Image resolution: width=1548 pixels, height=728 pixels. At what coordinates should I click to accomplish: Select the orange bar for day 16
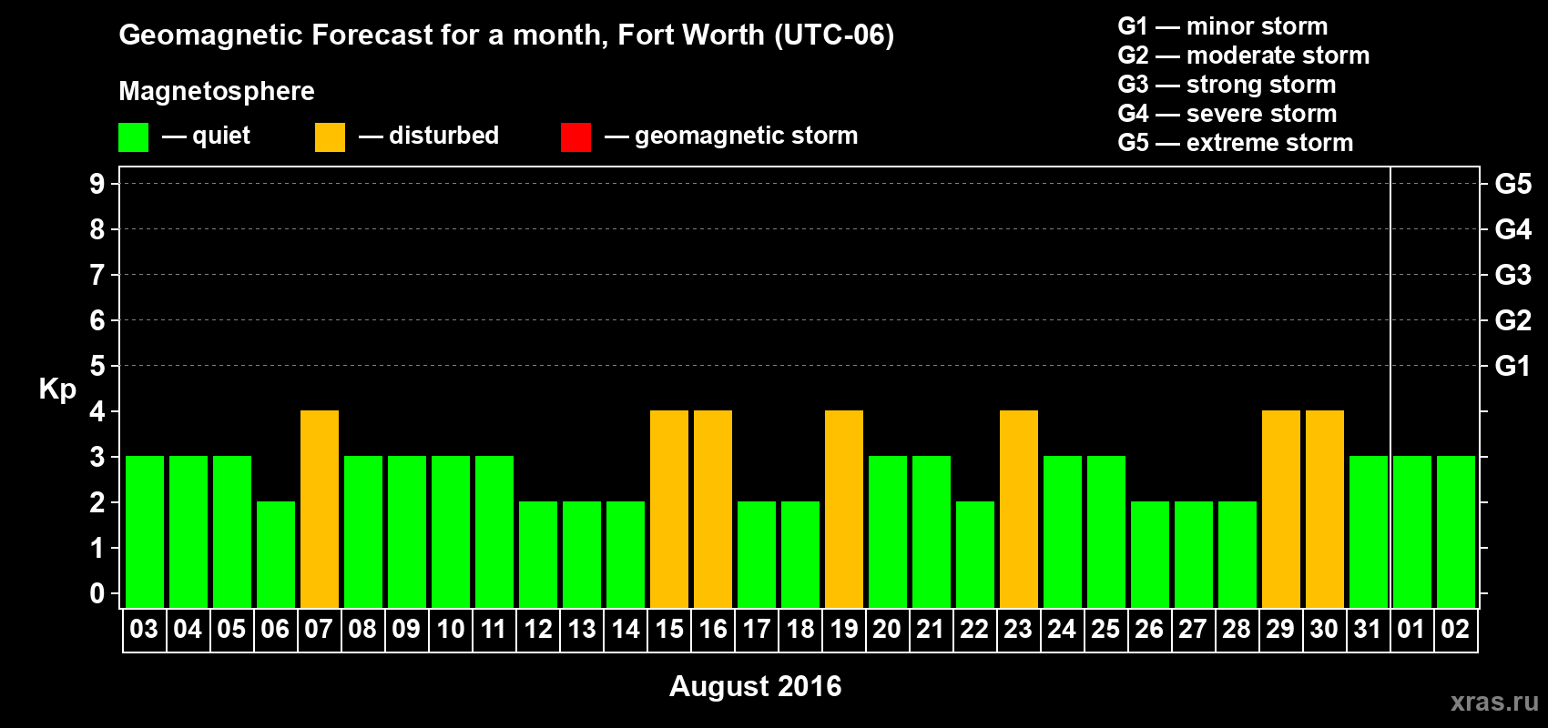tap(713, 509)
